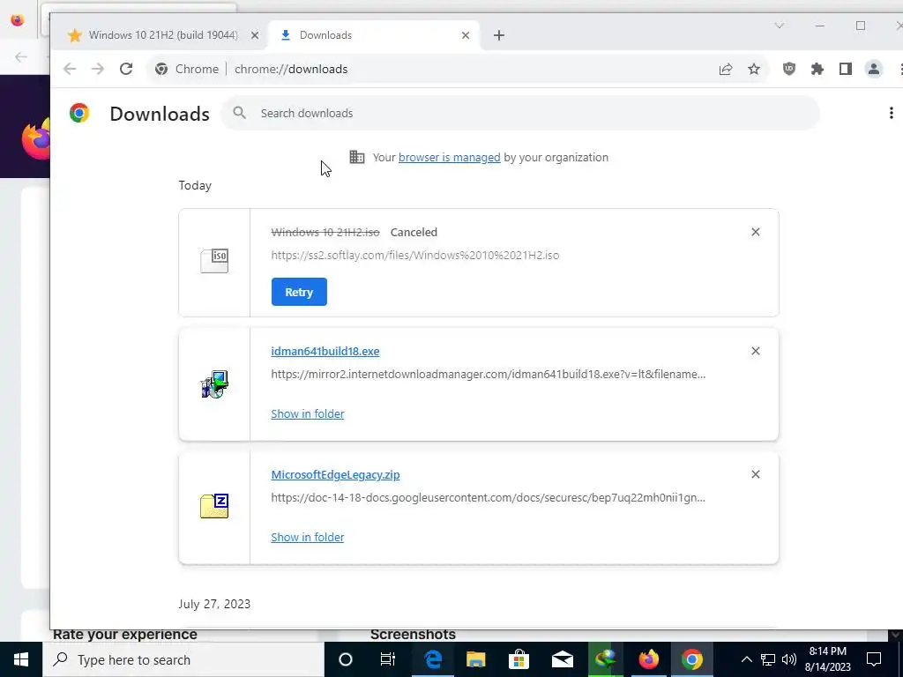This screenshot has height=677, width=903.
Task: Show MicrosoftEdgeLegacy.zip in folder
Action: click(308, 537)
